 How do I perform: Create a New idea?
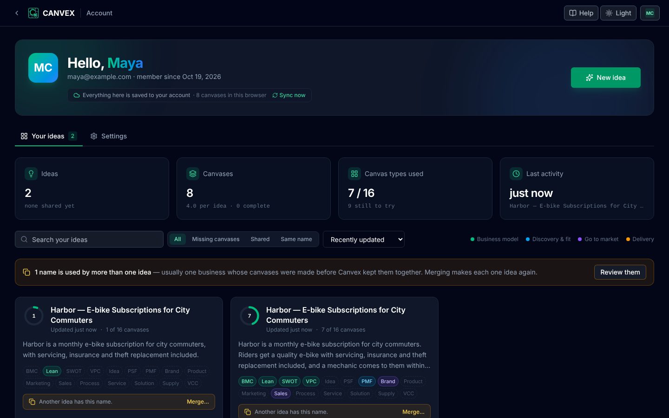pos(606,78)
